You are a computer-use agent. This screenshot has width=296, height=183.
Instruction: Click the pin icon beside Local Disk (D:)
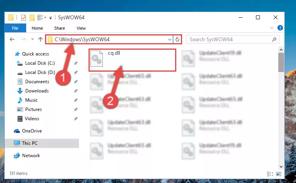76,72
